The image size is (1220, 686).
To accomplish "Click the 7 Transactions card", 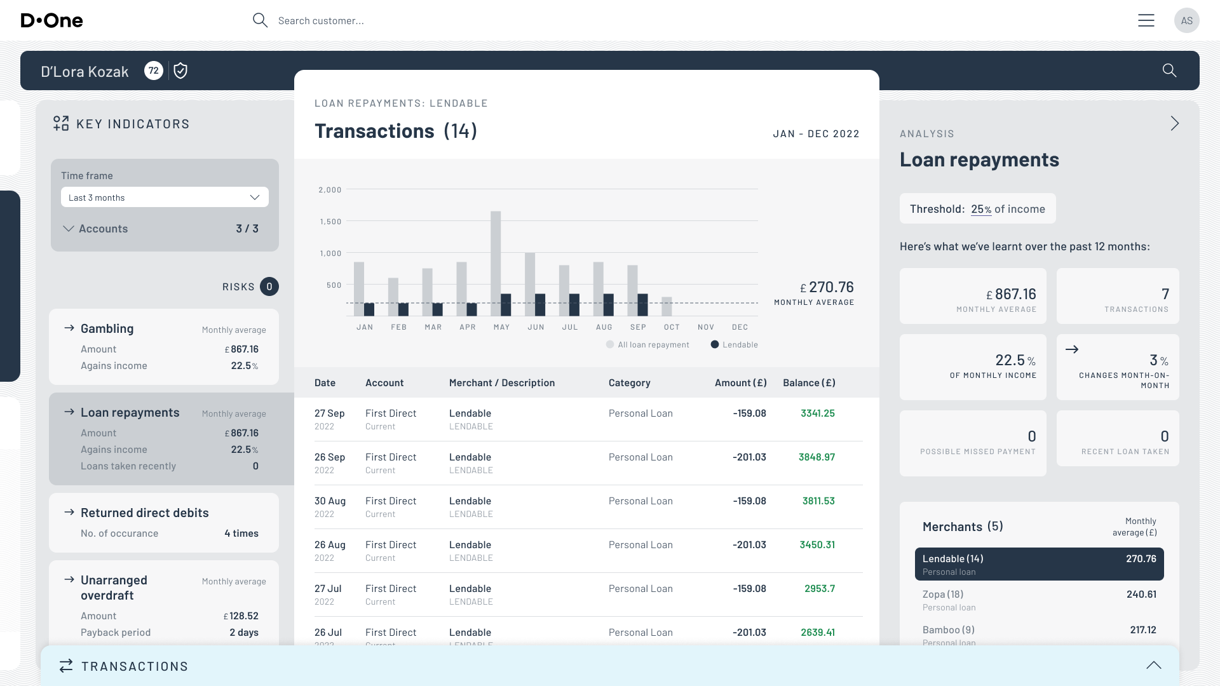I will pyautogui.click(x=1118, y=296).
